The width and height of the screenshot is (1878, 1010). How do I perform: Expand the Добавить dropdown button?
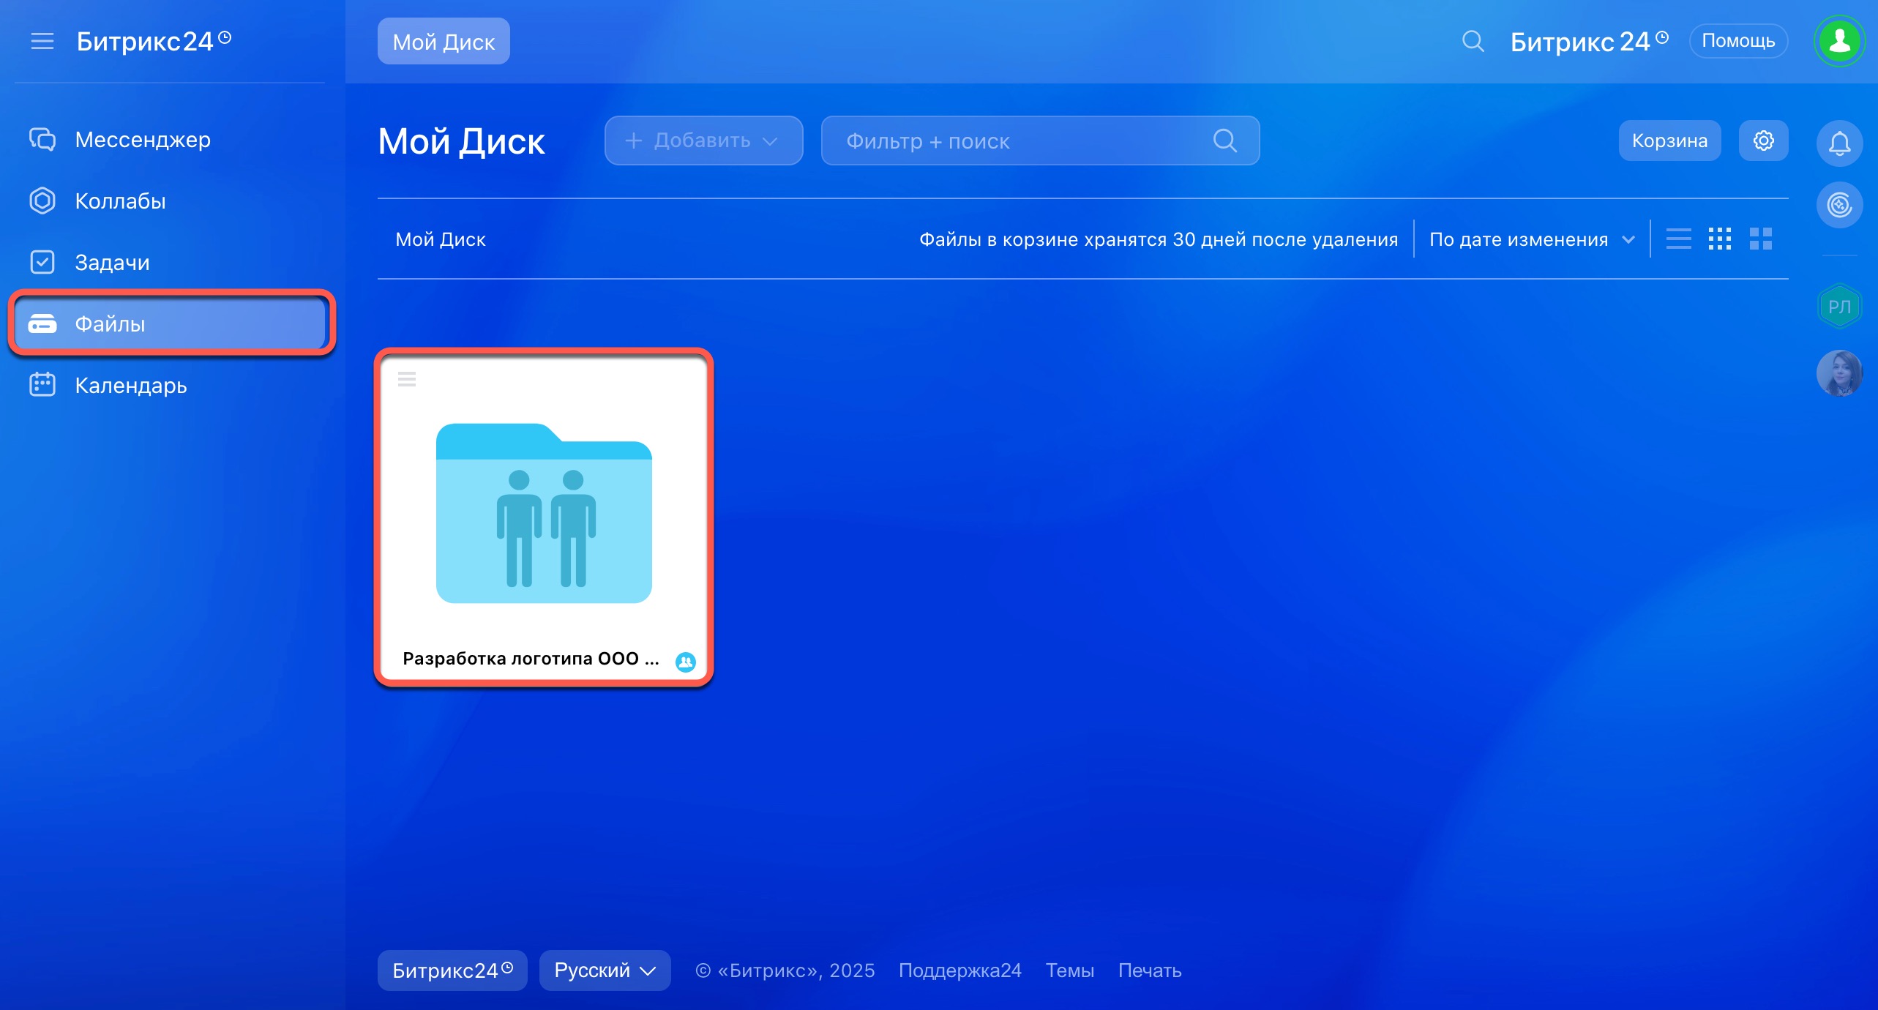coord(703,141)
